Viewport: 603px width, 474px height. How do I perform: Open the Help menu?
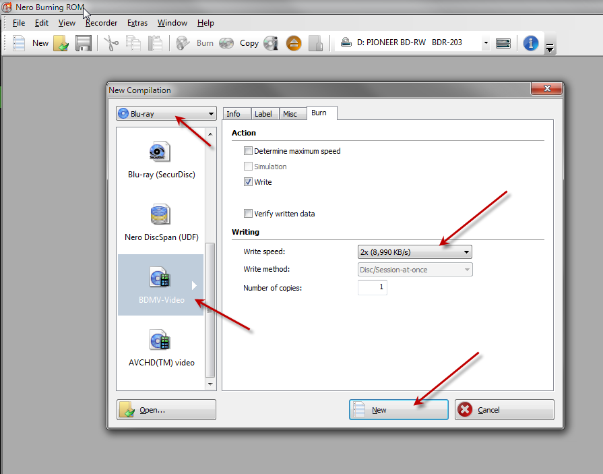click(x=205, y=23)
